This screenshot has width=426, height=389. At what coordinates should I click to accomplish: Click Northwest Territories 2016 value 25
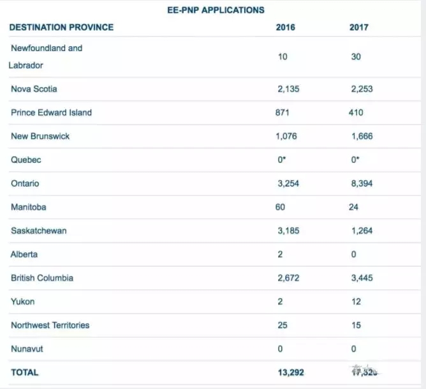[283, 325]
